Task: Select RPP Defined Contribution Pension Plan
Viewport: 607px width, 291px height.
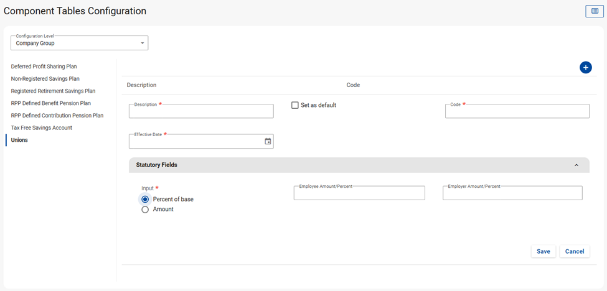Action: click(x=57, y=116)
